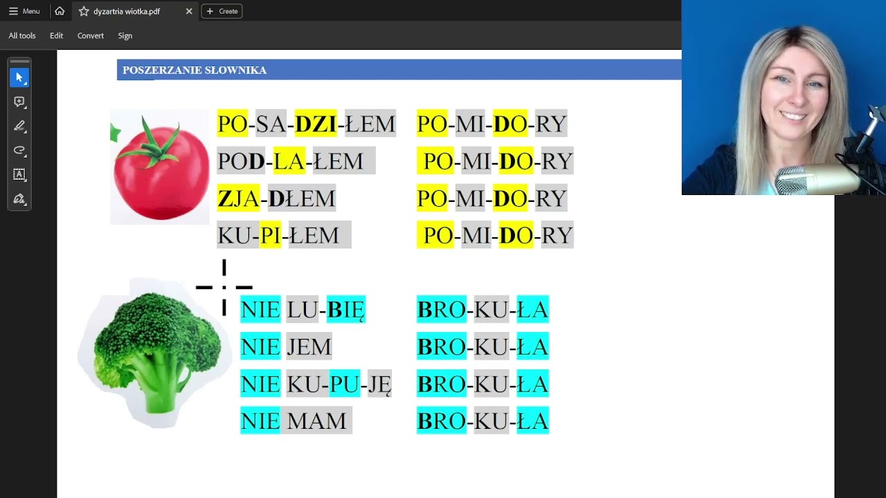Select the Add text box tool
886x498 pixels.
coord(19,174)
